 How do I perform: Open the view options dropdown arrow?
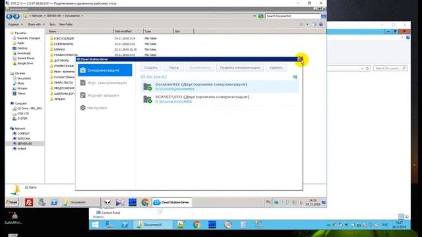tap(307, 24)
